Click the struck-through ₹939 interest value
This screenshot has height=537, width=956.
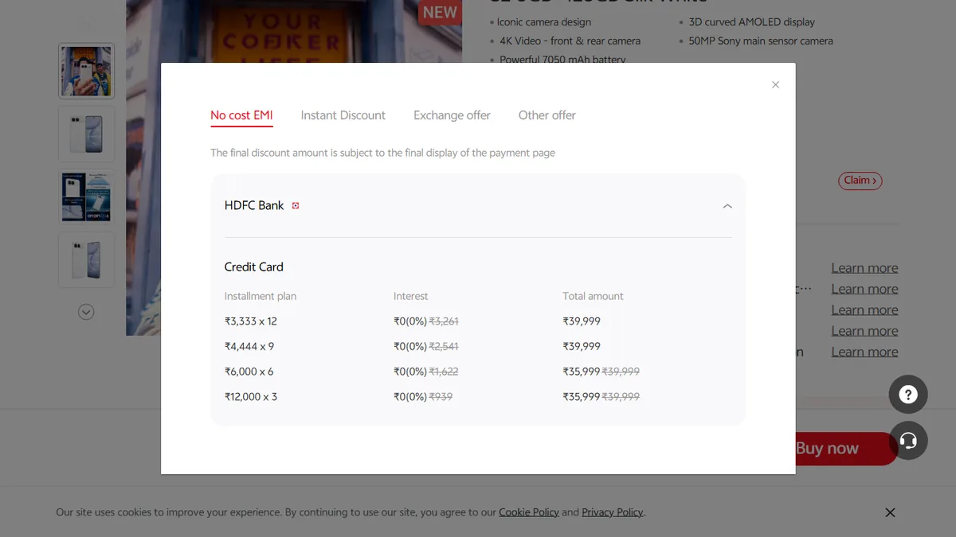click(441, 397)
